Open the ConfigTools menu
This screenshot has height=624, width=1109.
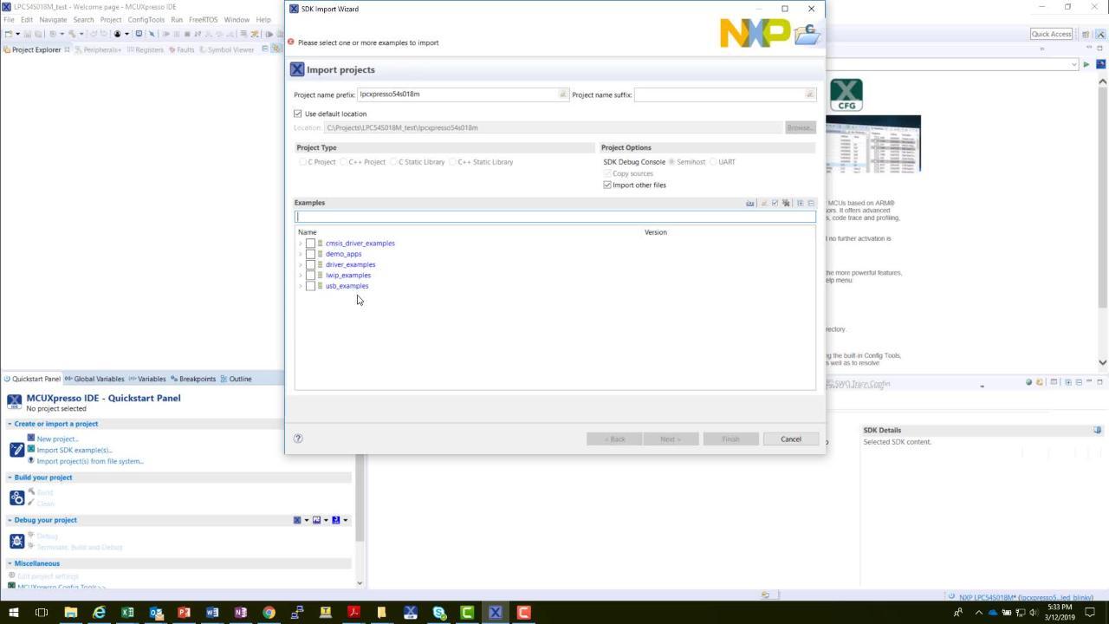pyautogui.click(x=146, y=19)
